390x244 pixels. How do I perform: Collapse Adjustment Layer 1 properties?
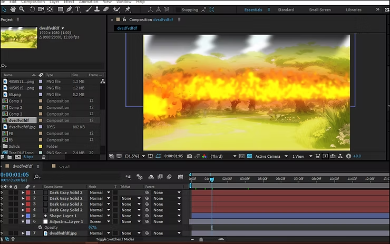pos(23,222)
